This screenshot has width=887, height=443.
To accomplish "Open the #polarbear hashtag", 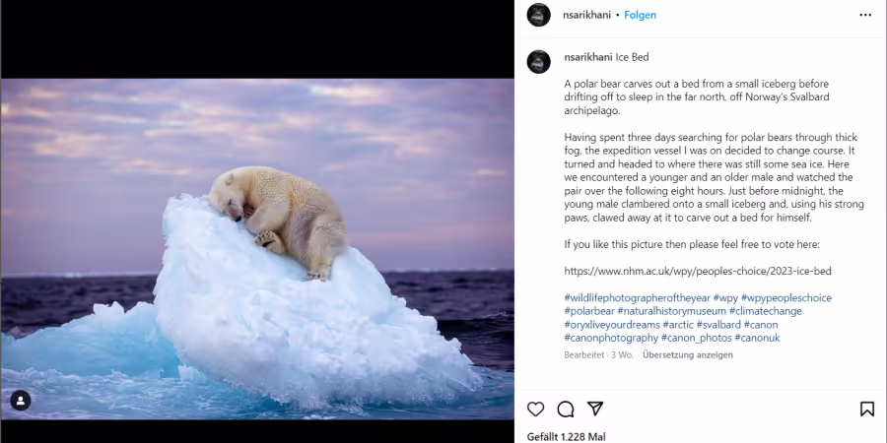I will pos(589,311).
